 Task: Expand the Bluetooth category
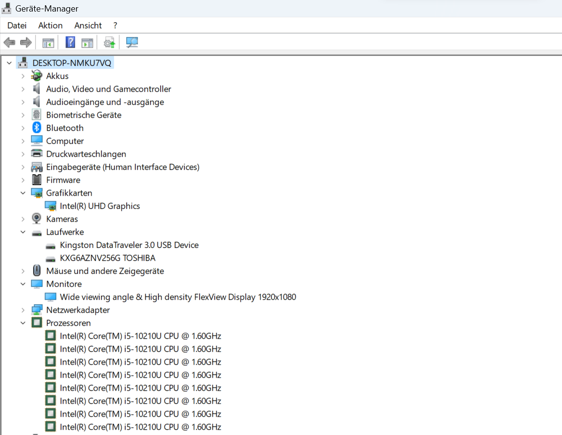tap(23, 128)
